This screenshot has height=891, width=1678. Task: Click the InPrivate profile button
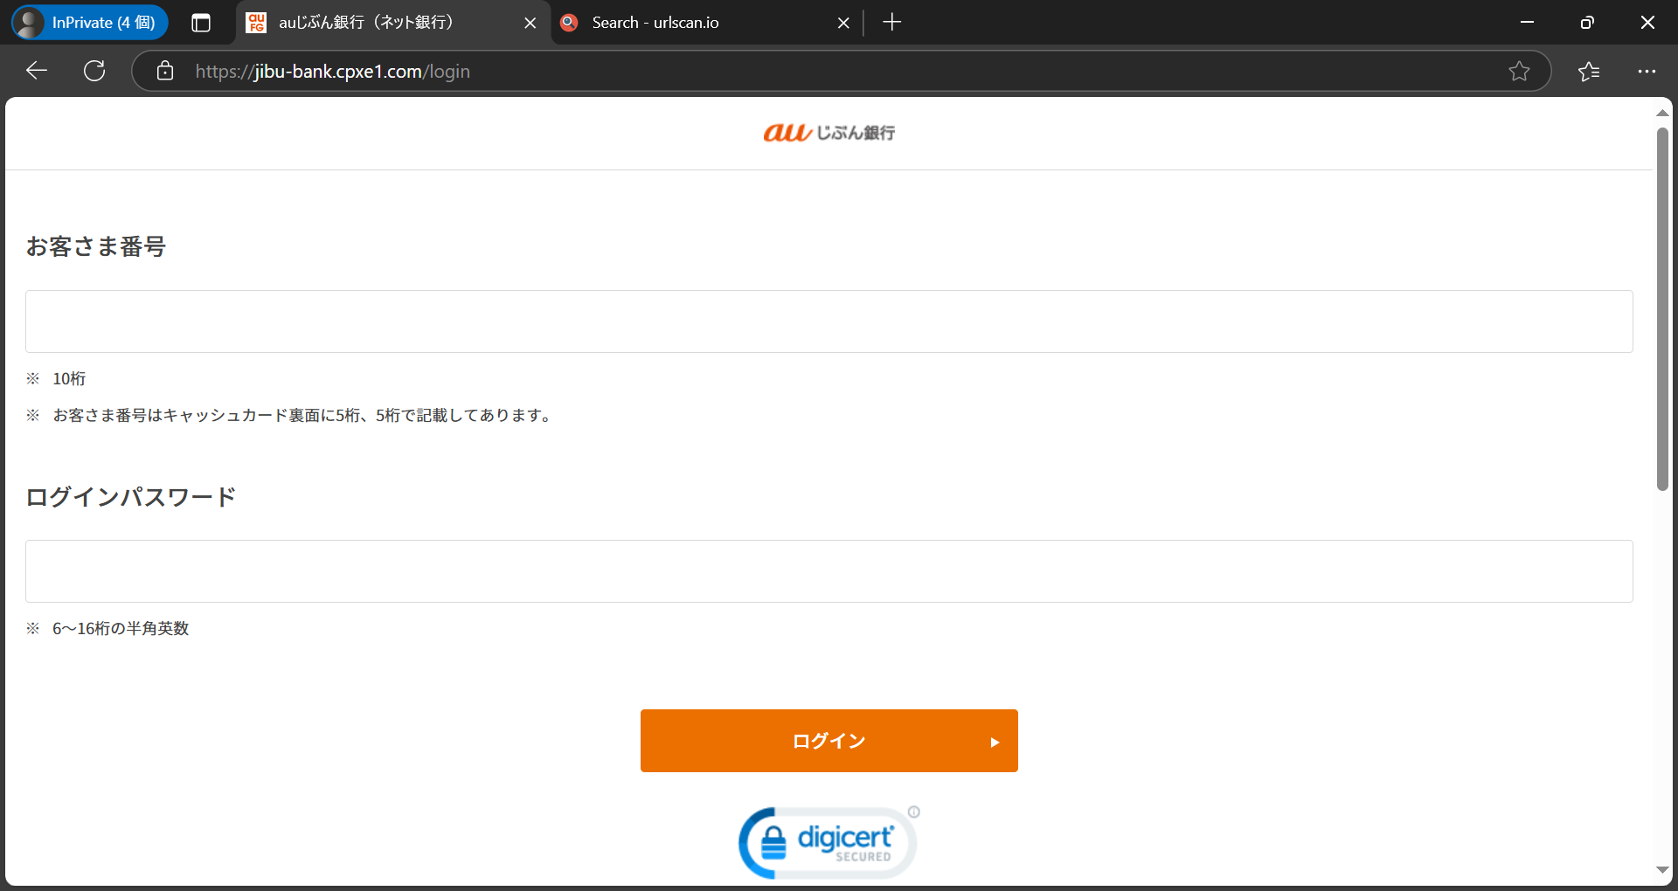point(90,23)
